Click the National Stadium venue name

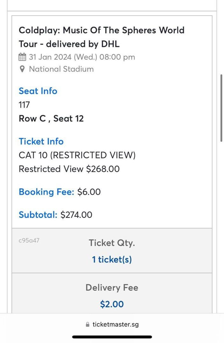61,69
